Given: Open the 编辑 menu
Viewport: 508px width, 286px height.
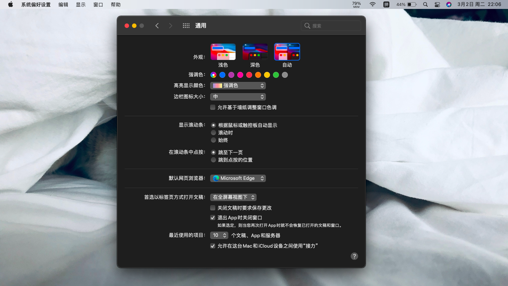Looking at the screenshot, I should [x=63, y=4].
